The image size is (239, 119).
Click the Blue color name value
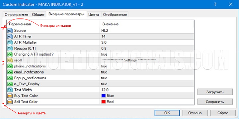pos(110,96)
